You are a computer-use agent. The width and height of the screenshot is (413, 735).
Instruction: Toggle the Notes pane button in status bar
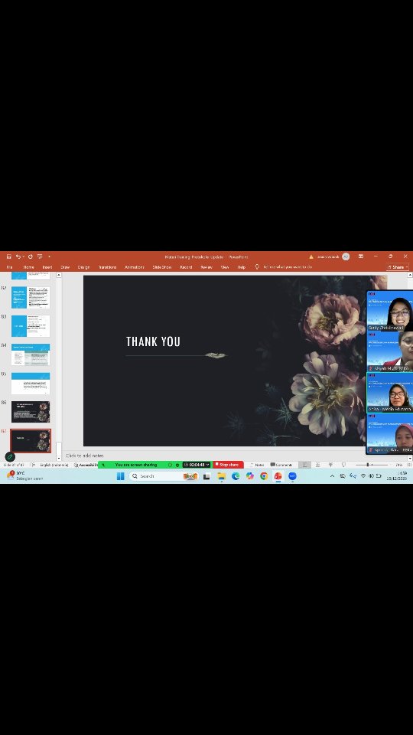pos(257,465)
